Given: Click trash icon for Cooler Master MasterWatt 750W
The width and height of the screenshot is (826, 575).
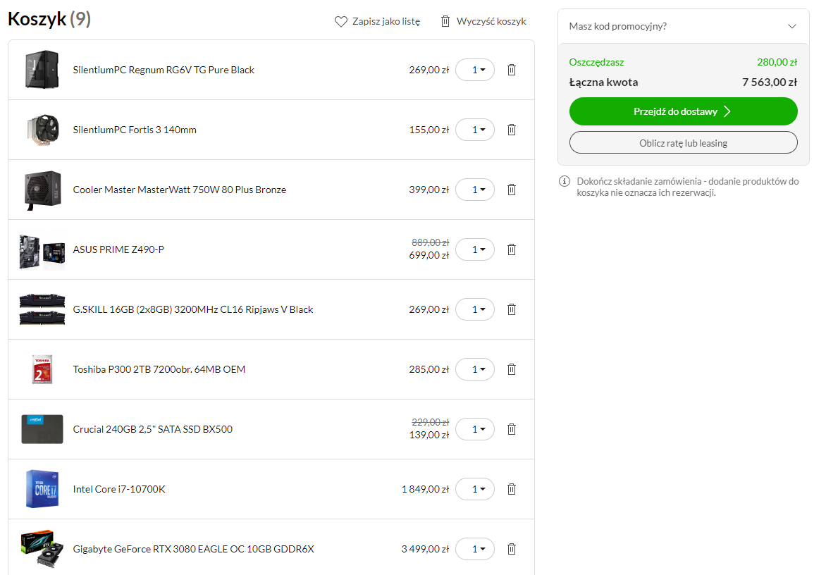Looking at the screenshot, I should click(511, 190).
